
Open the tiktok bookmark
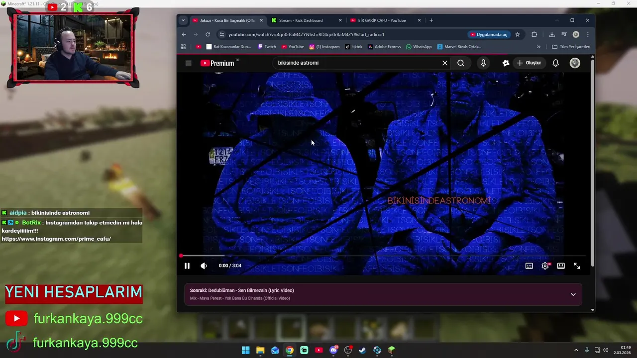(354, 47)
